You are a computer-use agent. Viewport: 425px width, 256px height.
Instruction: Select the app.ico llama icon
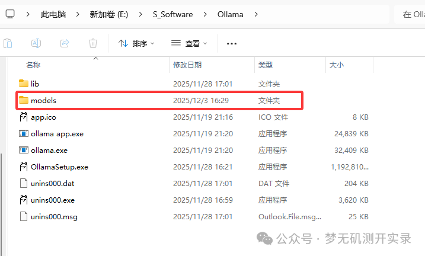[24, 117]
